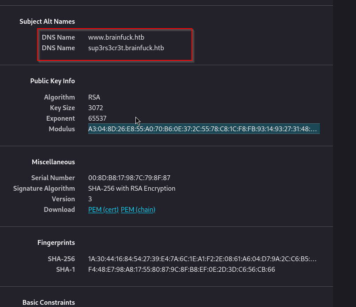Click the Public Key Info heading
The height and width of the screenshot is (307, 356).
(x=52, y=81)
